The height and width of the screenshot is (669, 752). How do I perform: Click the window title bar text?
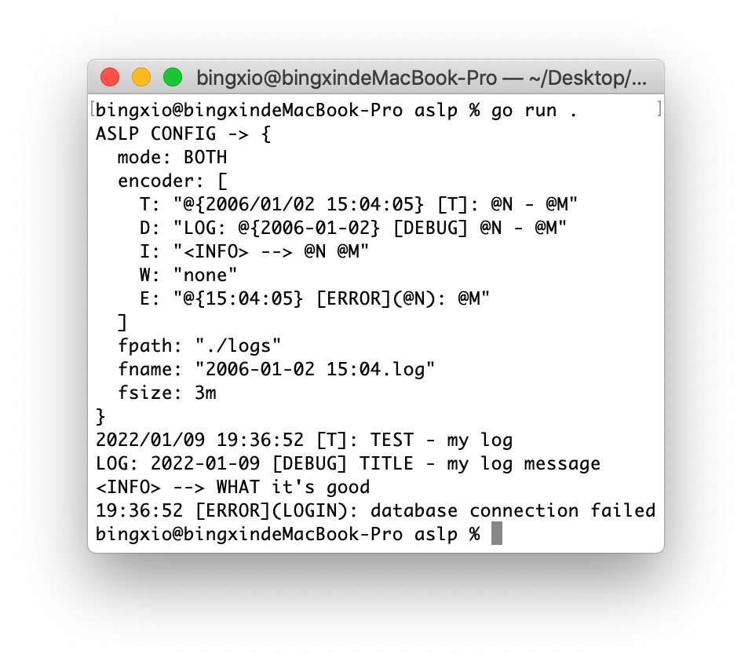(x=421, y=79)
